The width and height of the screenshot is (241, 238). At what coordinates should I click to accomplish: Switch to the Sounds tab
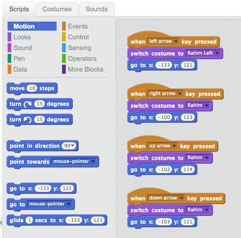[97, 9]
